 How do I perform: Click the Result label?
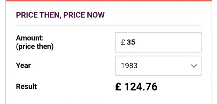tap(26, 86)
